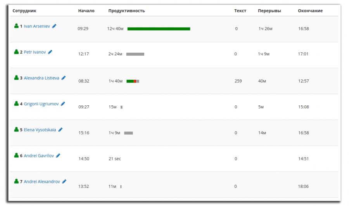
Task: Edit Alexandra Listieva using the pencil icon
Action: pos(64,78)
